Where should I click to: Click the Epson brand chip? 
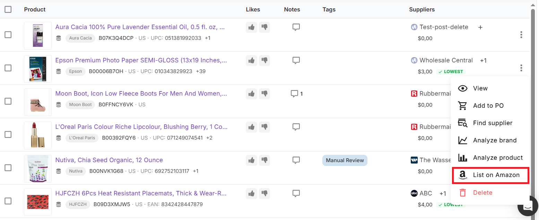click(x=76, y=71)
